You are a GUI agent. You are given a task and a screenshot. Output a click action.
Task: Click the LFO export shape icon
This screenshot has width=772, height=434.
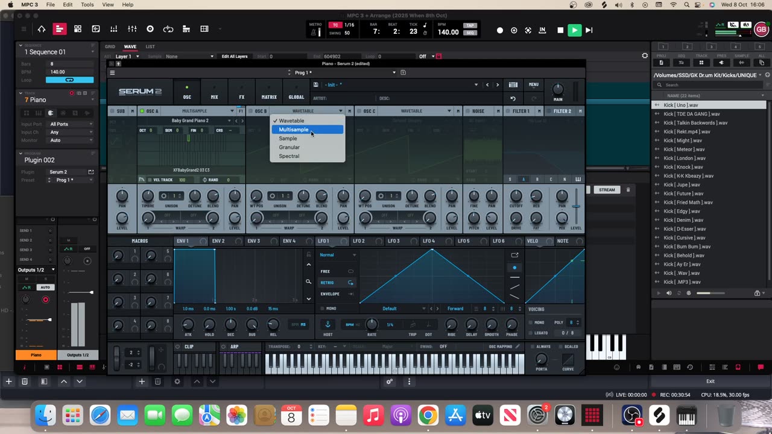(x=514, y=255)
